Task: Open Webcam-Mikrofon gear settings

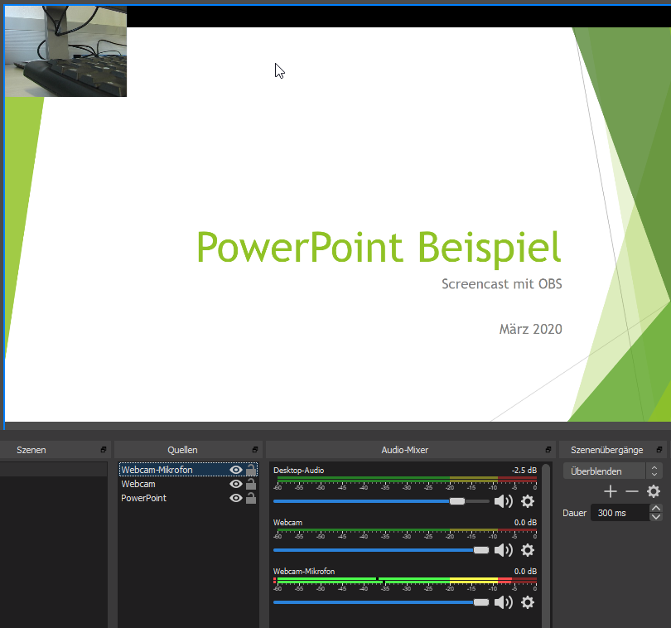Action: point(528,602)
